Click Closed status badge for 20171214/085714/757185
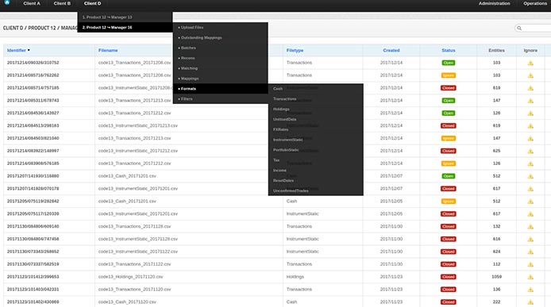This screenshot has width=551, height=307. point(449,88)
